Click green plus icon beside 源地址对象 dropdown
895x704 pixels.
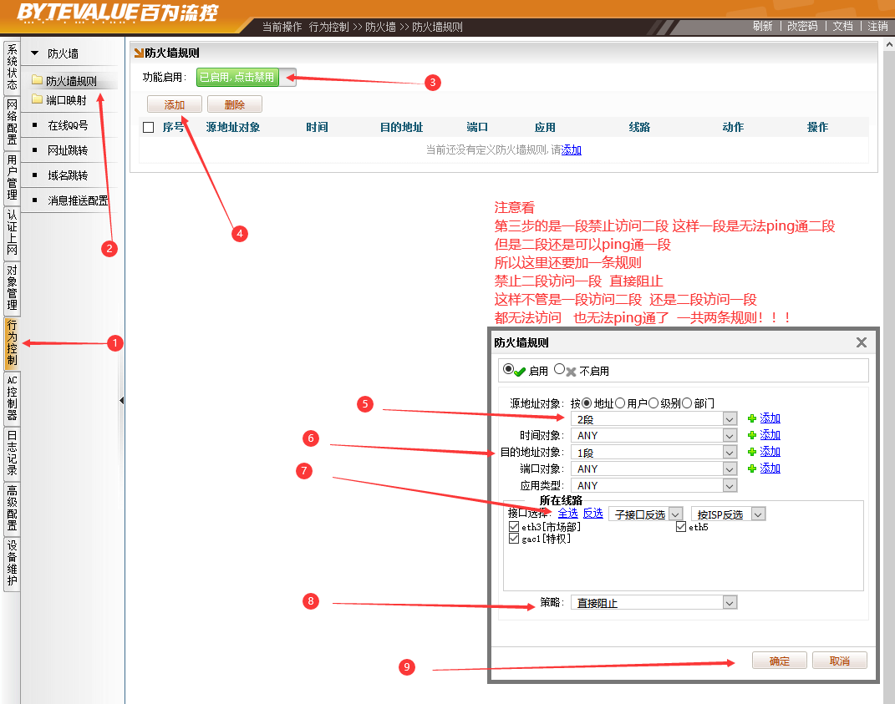(x=752, y=418)
